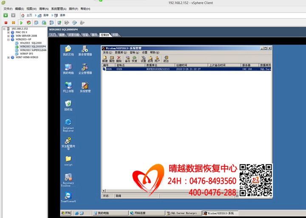Click Internet Explorer quick launch icon

click(76, 213)
